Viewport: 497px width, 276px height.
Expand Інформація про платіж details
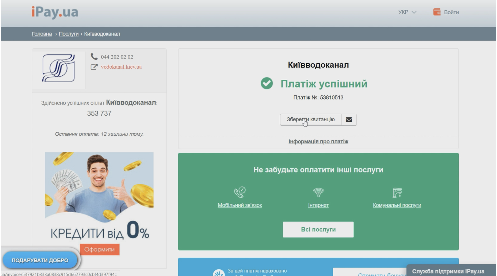(318, 141)
